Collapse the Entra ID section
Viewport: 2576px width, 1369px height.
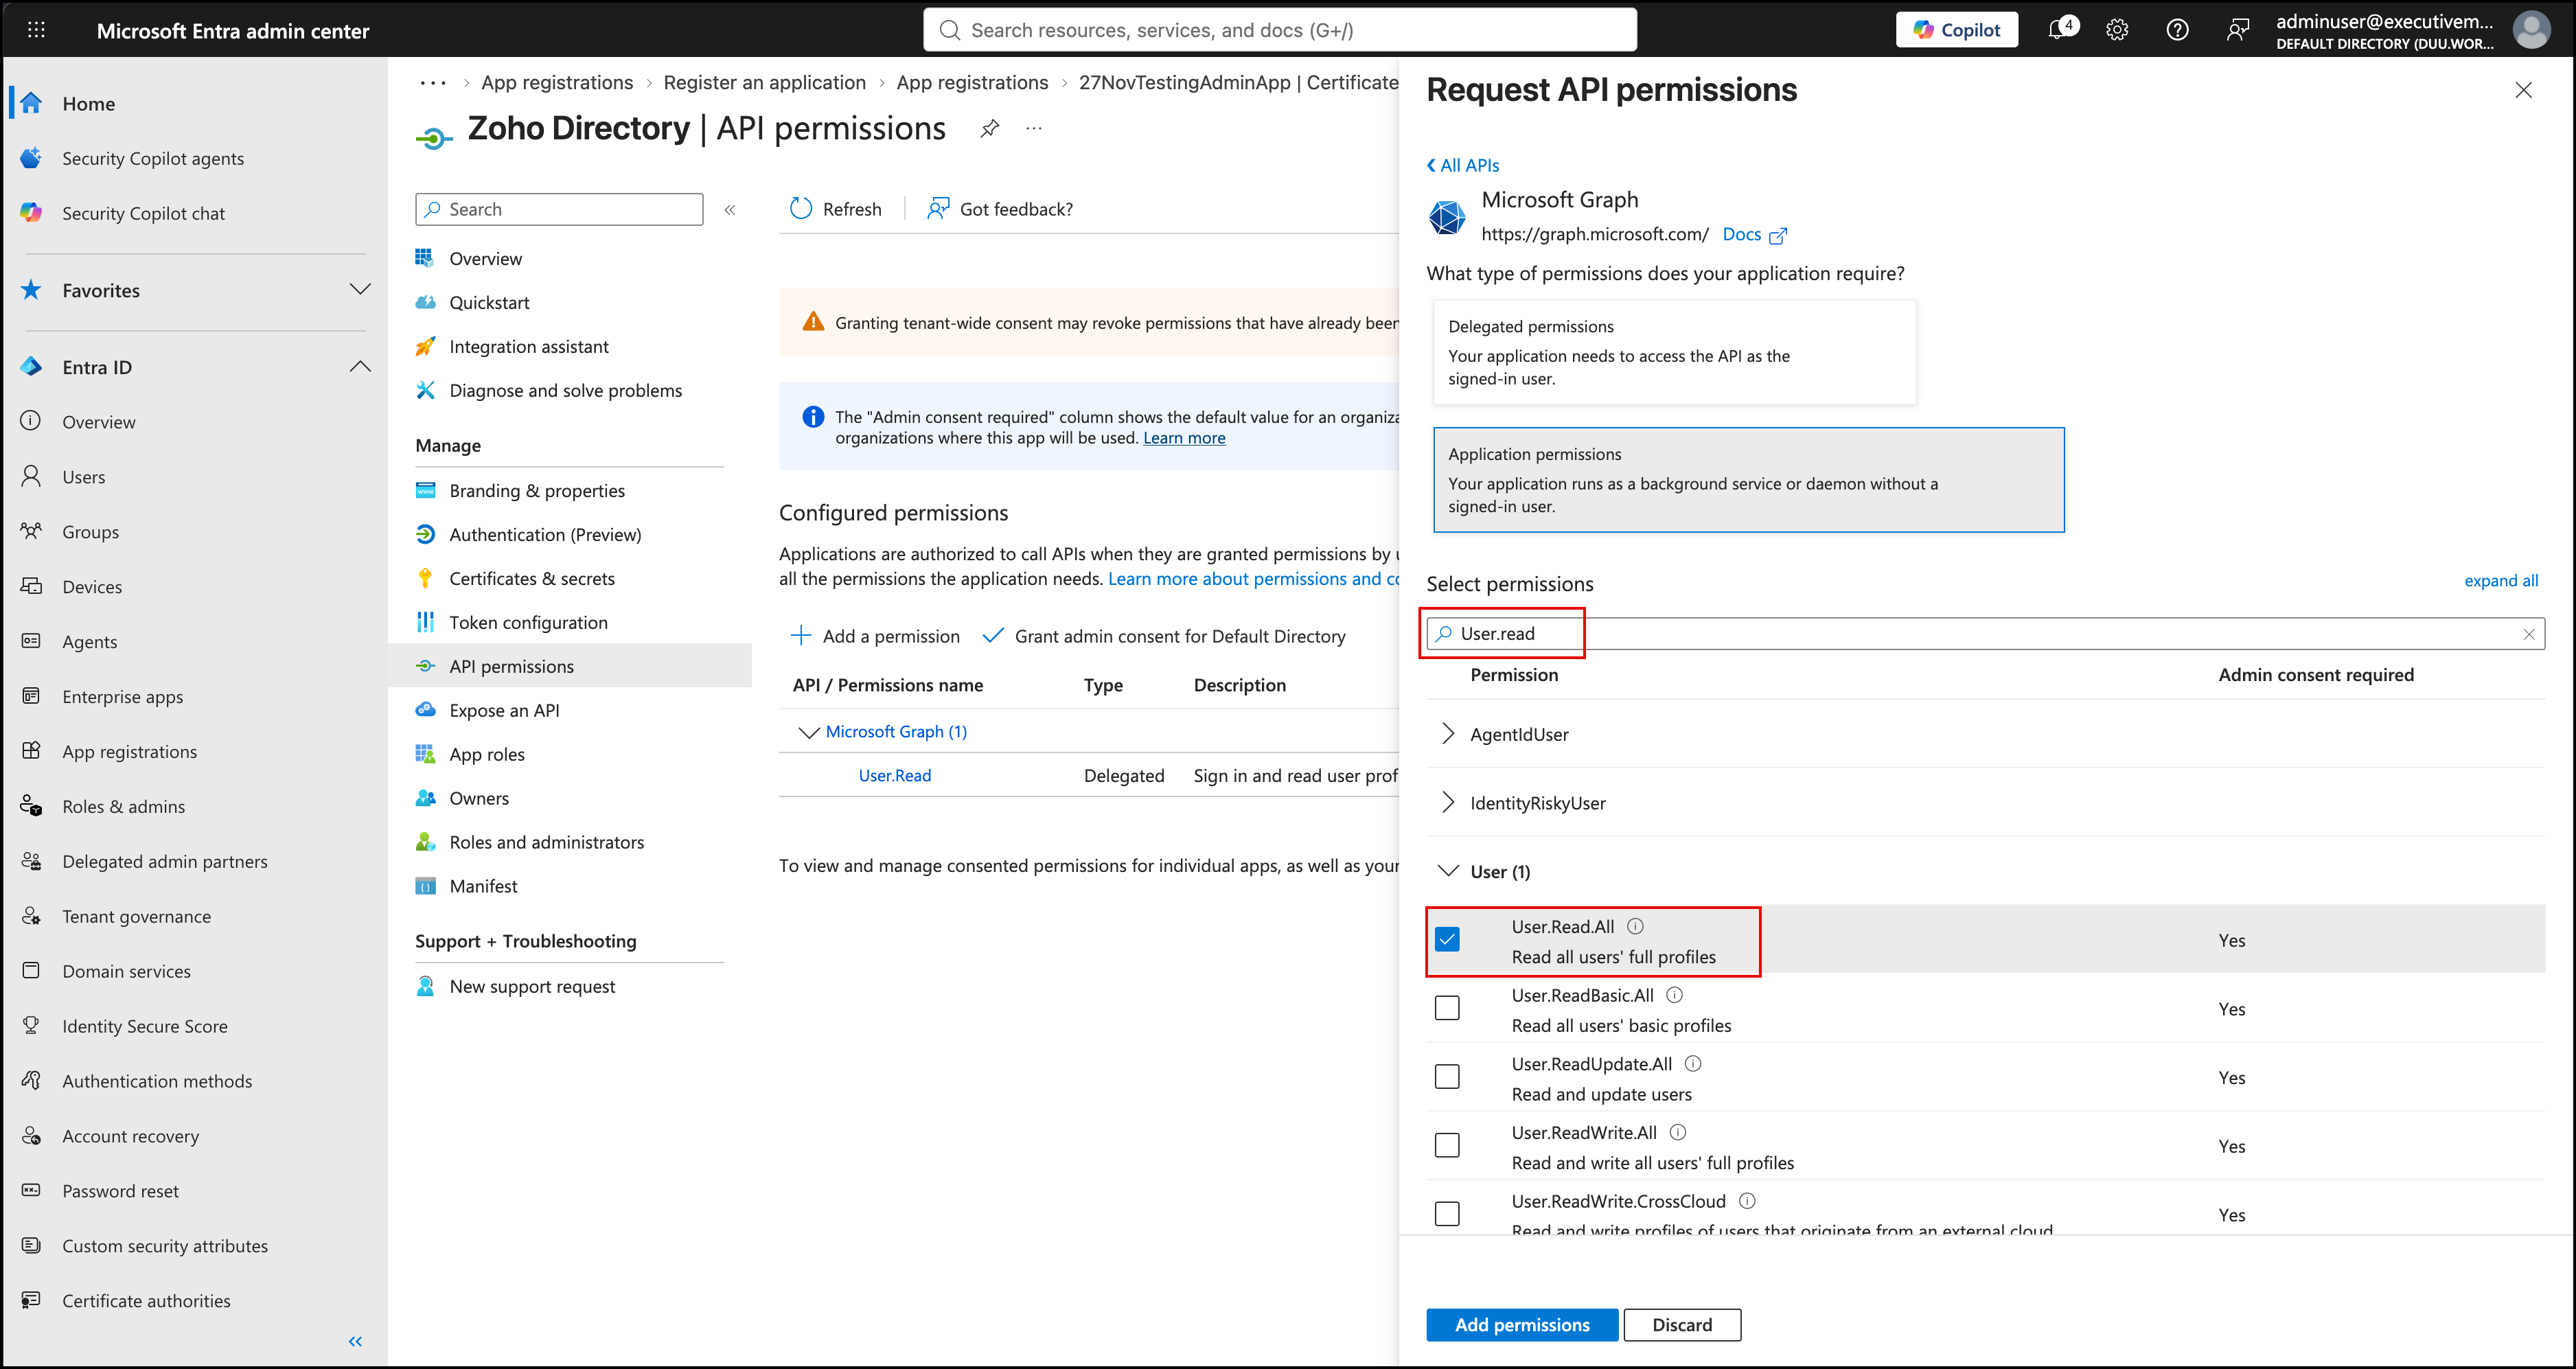[360, 367]
